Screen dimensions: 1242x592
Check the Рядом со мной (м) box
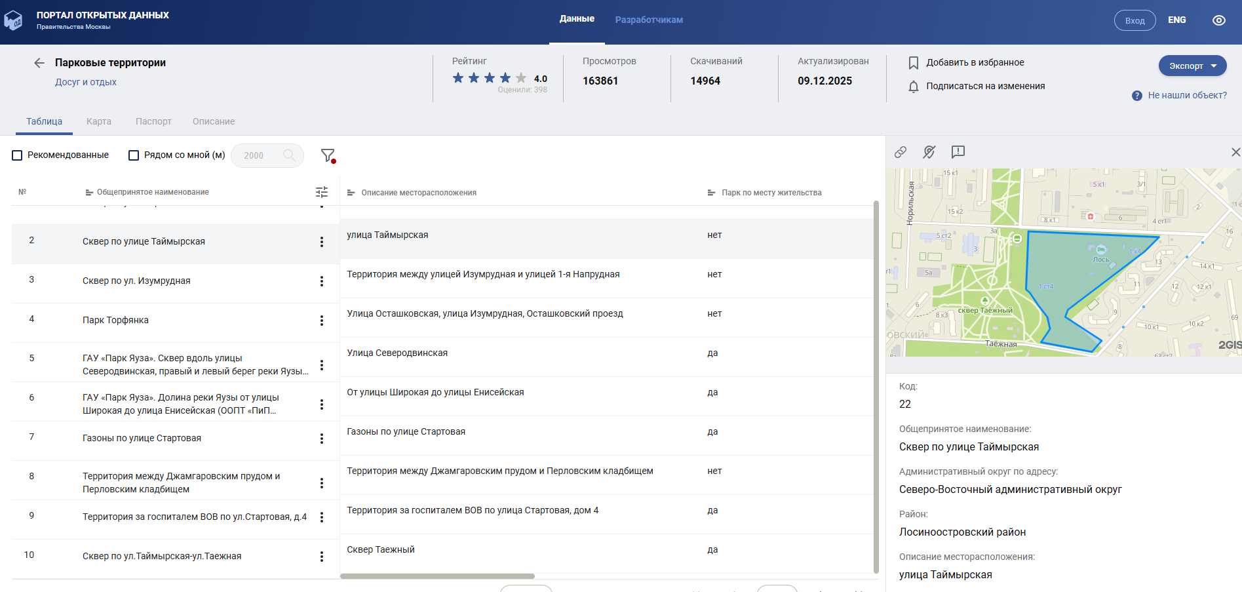[x=134, y=155]
